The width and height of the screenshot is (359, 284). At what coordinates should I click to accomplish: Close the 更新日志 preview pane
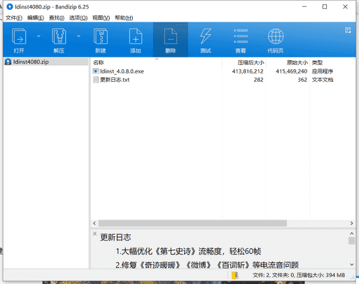coord(94,234)
